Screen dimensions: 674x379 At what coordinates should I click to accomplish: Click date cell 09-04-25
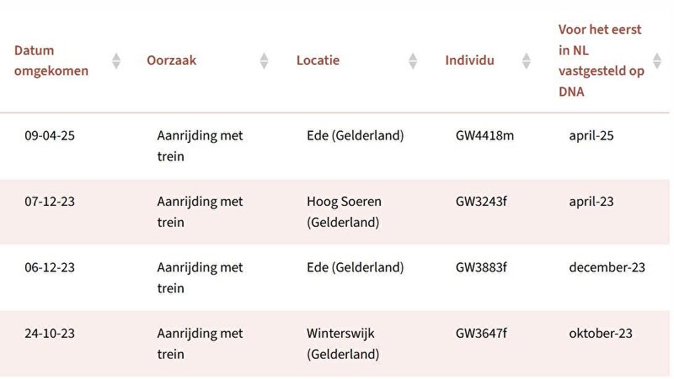[x=50, y=135]
